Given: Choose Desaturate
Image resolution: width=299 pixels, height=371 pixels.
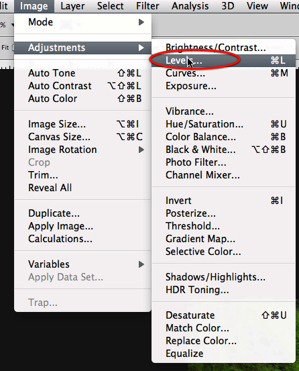Looking at the screenshot, I should pos(223,315).
